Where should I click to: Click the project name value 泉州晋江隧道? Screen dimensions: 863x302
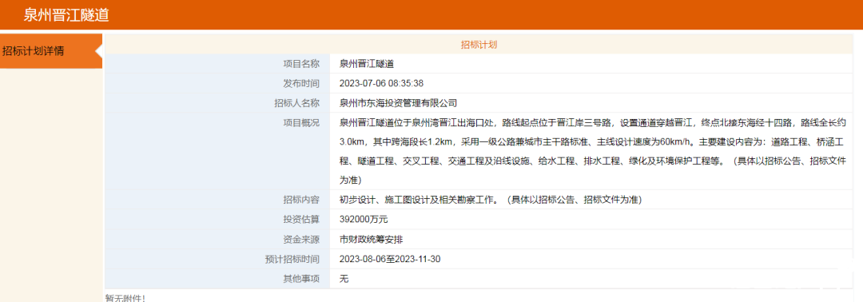point(367,64)
